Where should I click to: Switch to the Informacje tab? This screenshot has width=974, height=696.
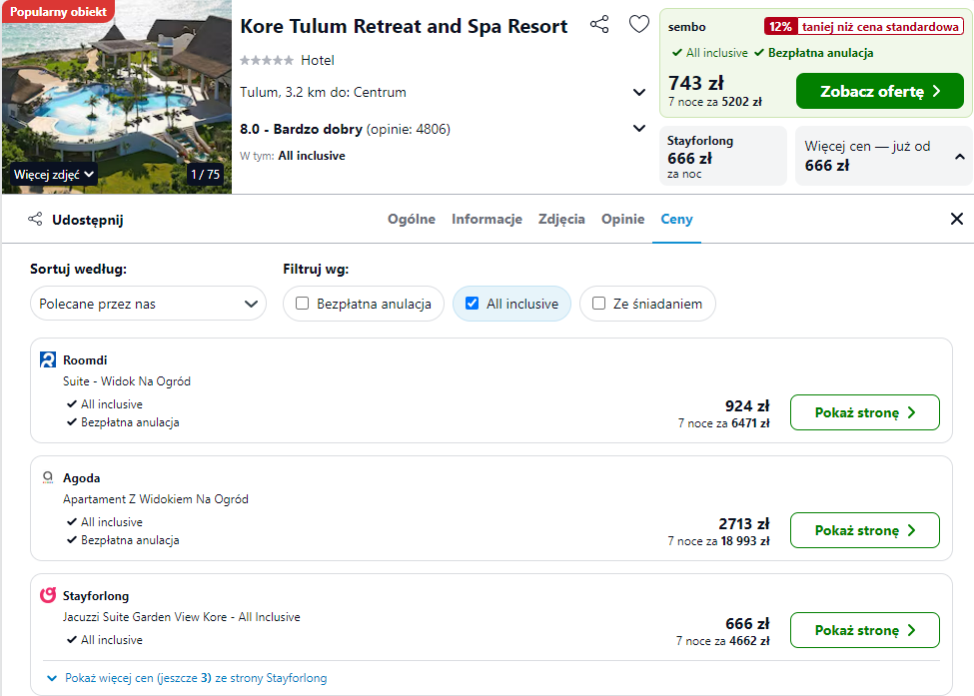tap(487, 219)
